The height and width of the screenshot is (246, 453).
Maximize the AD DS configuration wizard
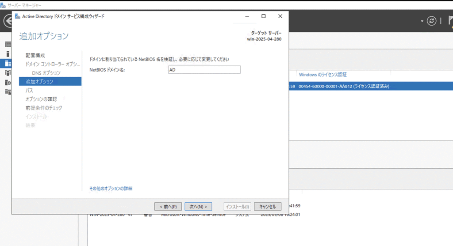264,16
